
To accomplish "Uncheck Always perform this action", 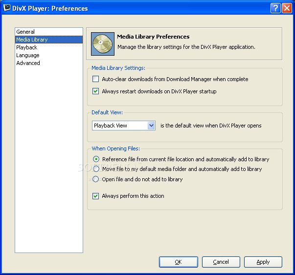I will pos(95,196).
